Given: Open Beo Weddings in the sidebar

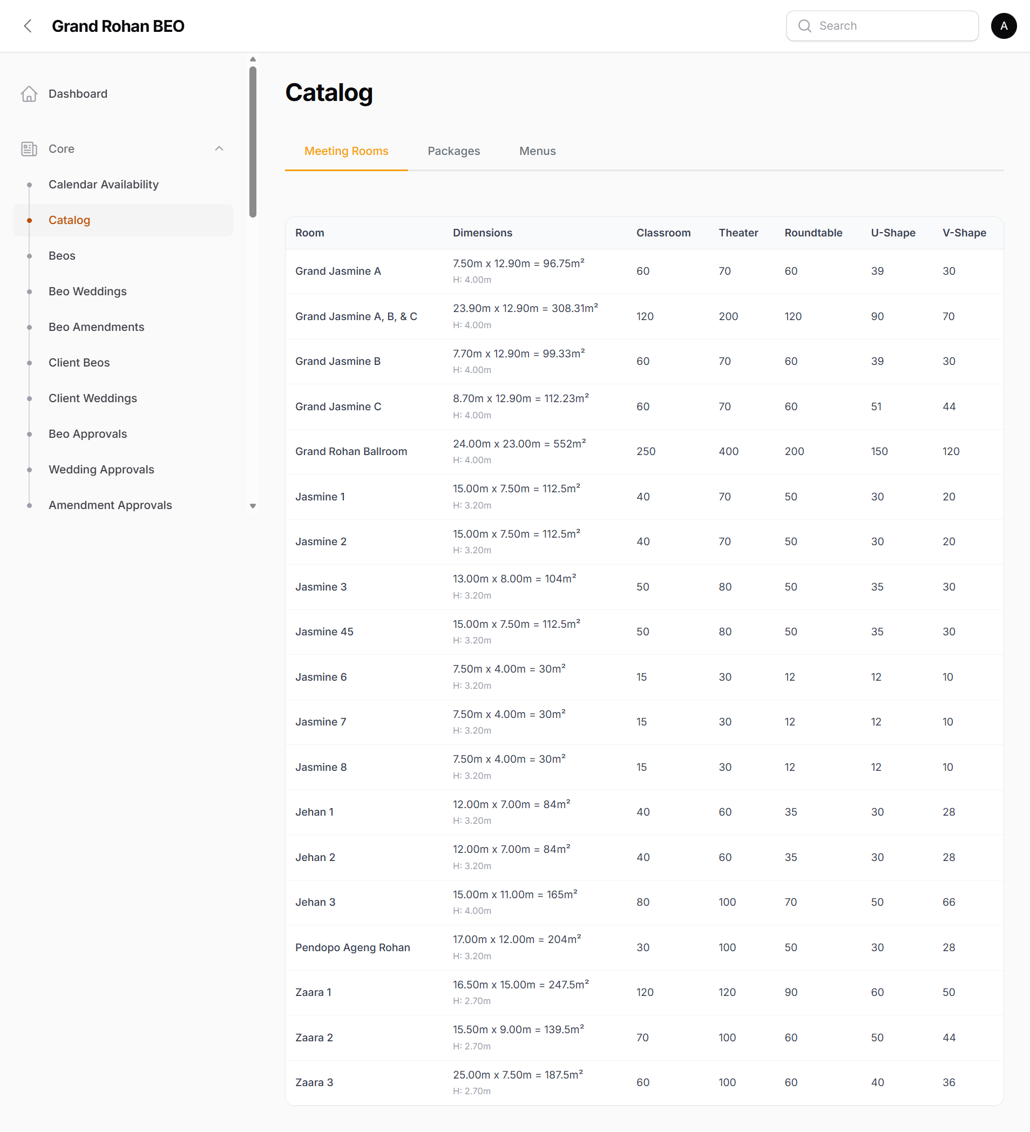Looking at the screenshot, I should point(124,292).
